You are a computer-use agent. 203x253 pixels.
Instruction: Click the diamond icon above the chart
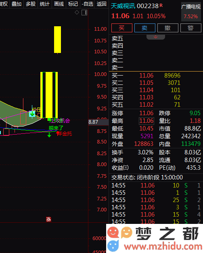pos(77,13)
